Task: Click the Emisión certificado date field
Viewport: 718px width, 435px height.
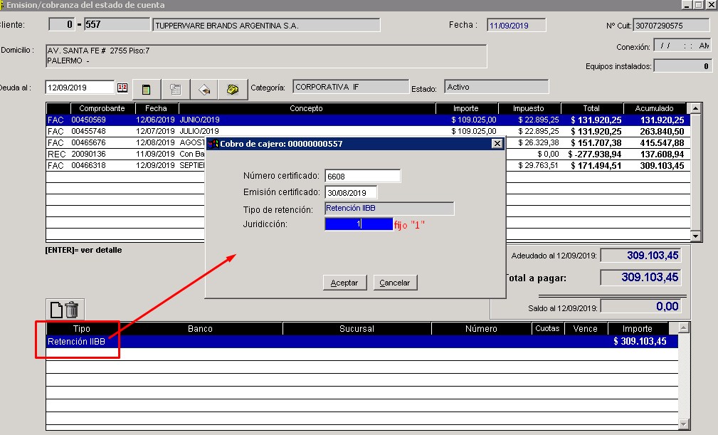Action: coord(350,192)
